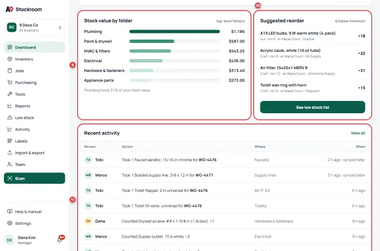The width and height of the screenshot is (380, 251).
Task: Click the DK avatar in Dana's activity row
Action: pyautogui.click(x=88, y=221)
